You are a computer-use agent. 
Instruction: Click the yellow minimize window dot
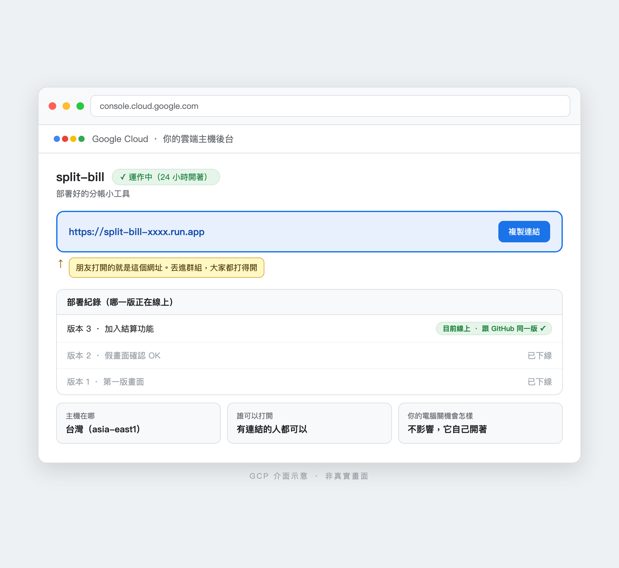click(x=66, y=106)
